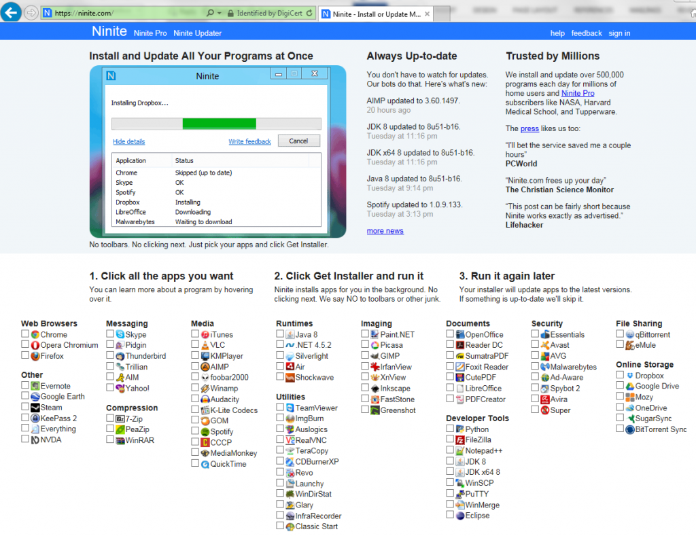Click the GIMP app icon
This screenshot has height=536, width=696.
(375, 356)
